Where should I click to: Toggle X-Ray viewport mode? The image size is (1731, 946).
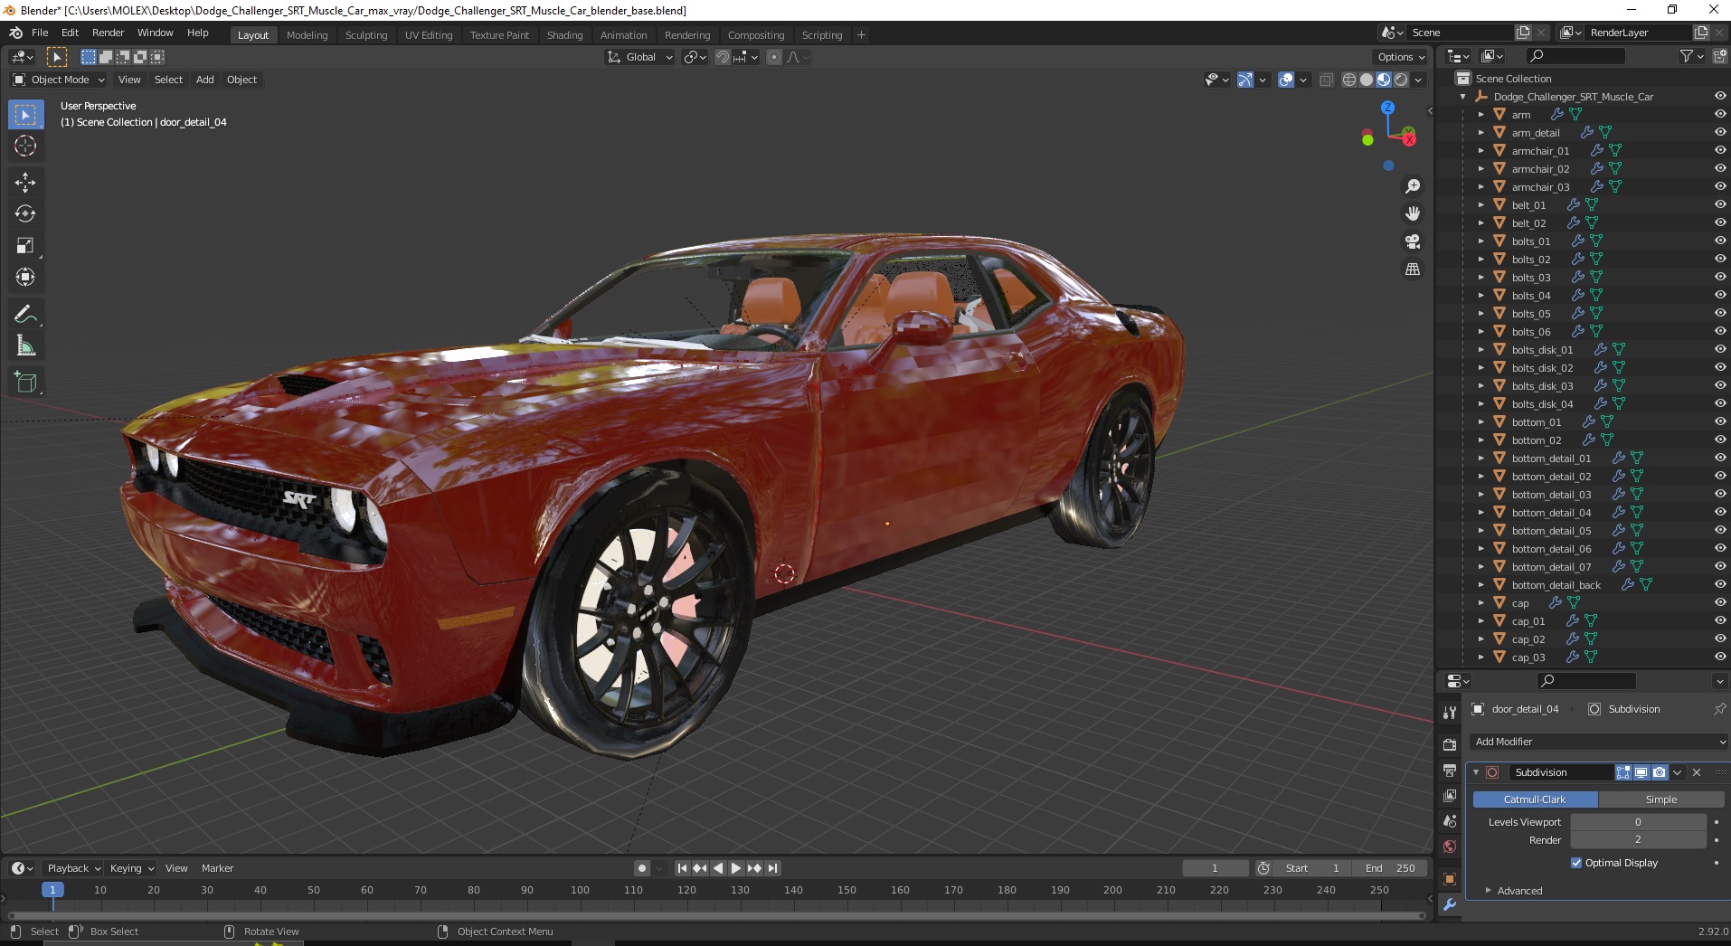point(1326,80)
